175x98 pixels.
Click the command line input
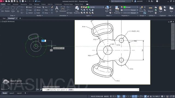click(91, 90)
